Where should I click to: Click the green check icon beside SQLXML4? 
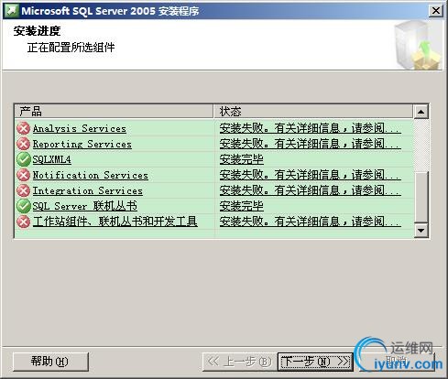[23, 159]
